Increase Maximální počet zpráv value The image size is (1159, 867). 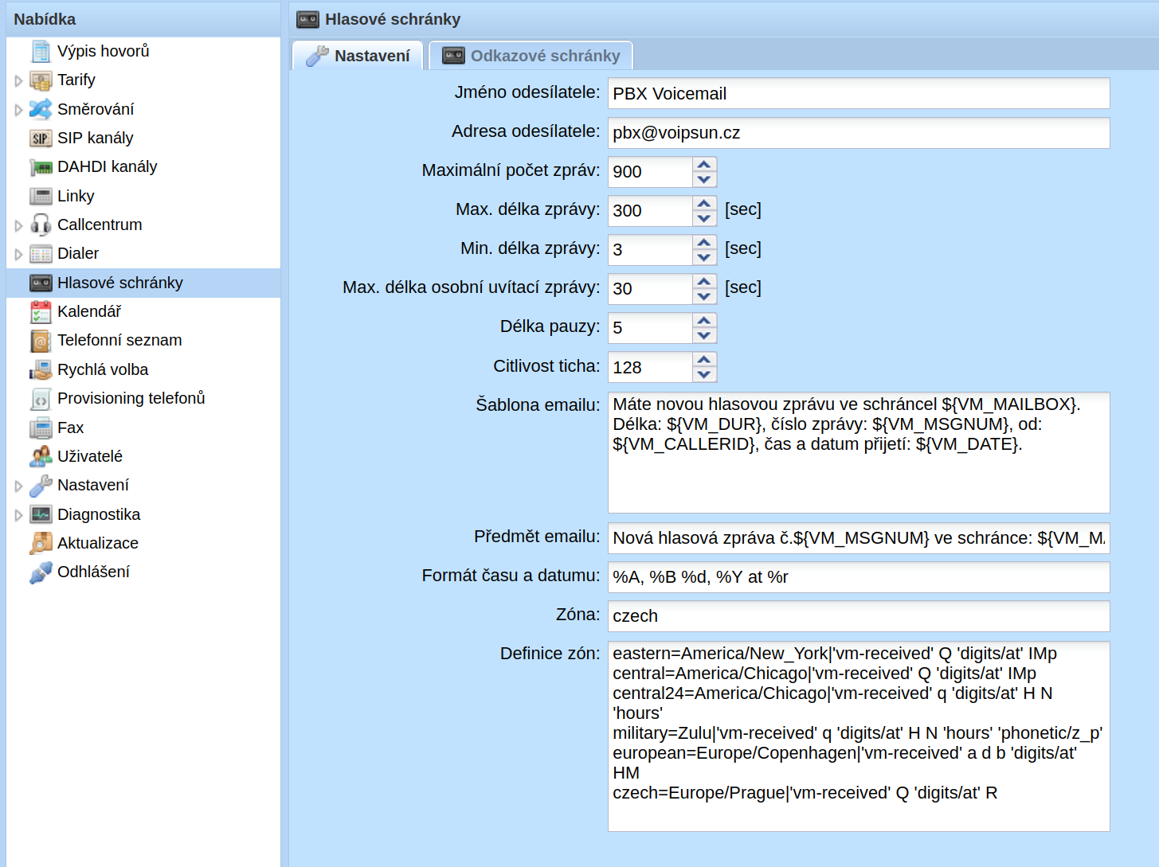(x=704, y=165)
